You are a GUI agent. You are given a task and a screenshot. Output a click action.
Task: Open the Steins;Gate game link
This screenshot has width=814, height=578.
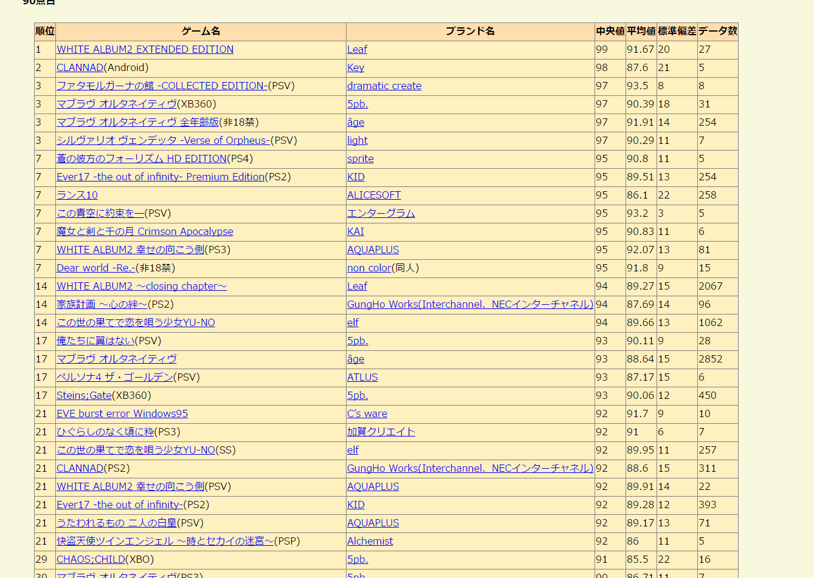[x=84, y=396]
